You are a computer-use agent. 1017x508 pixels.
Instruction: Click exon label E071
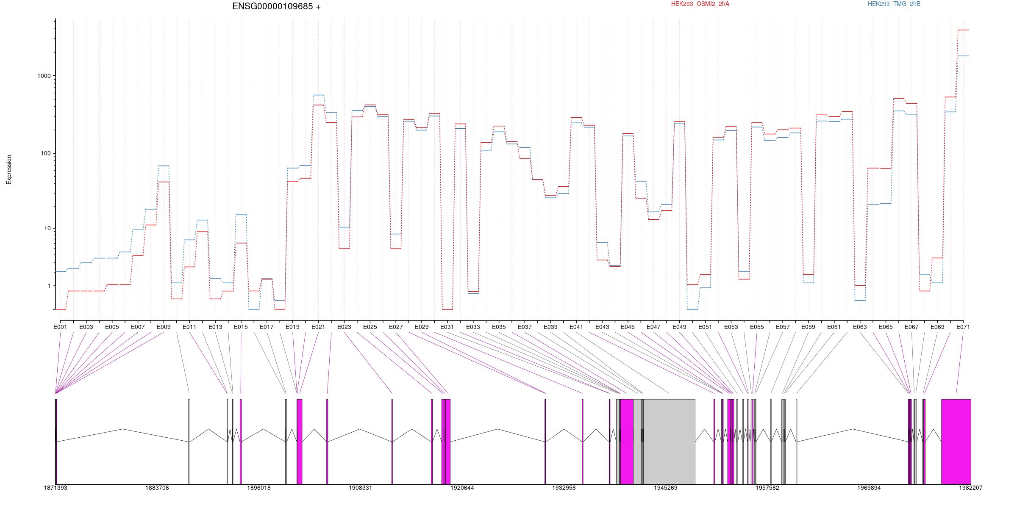[x=963, y=327]
